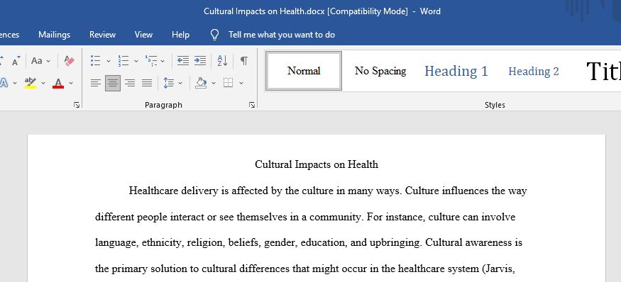Click Tell me what you want to do
Screen dimensions: 621x282
pyautogui.click(x=282, y=35)
